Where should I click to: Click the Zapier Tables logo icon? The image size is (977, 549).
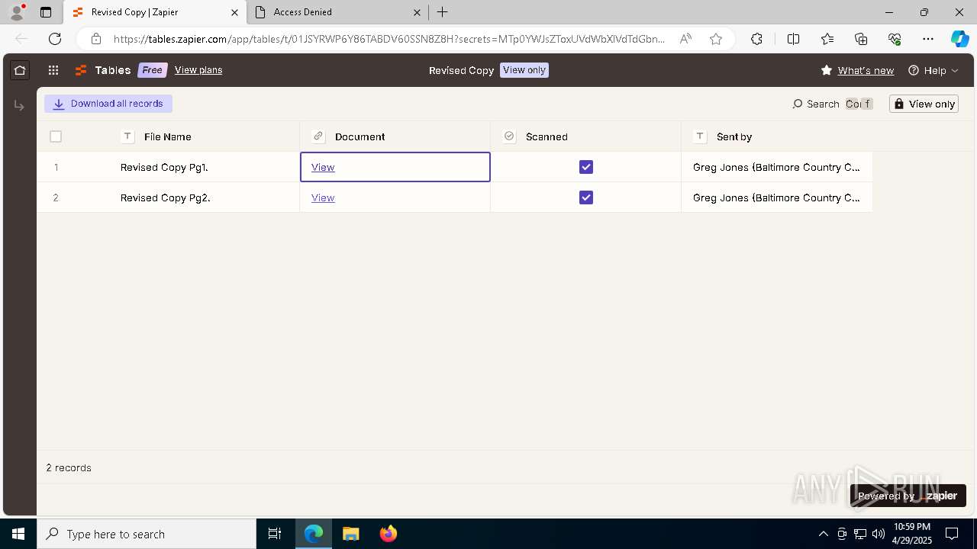pyautogui.click(x=81, y=70)
